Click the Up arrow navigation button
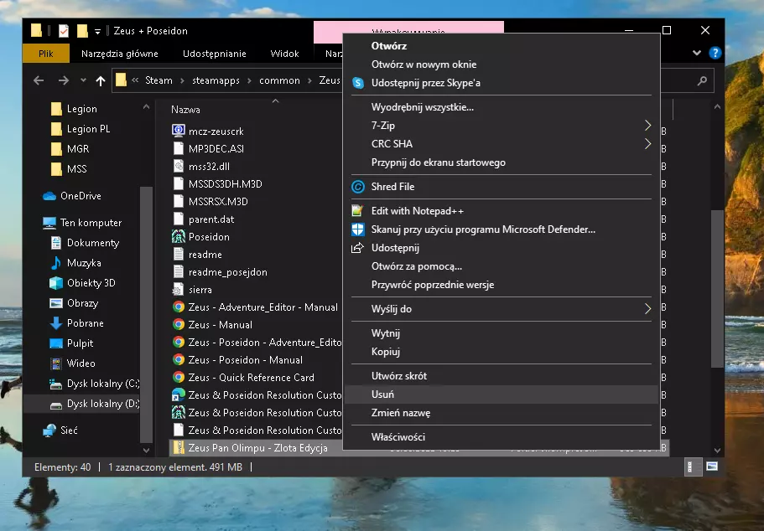The image size is (764, 531). [101, 80]
